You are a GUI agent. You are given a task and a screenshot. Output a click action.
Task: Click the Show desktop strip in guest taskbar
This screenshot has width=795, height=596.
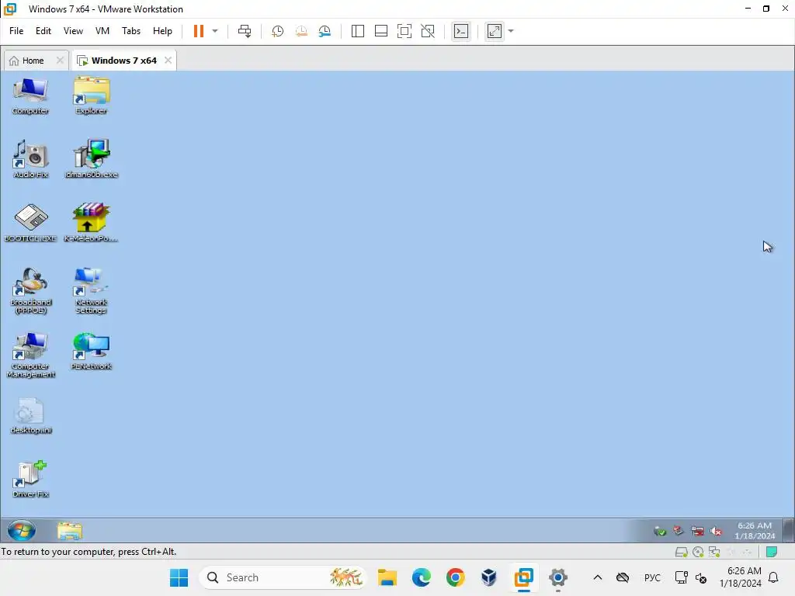[x=789, y=531]
